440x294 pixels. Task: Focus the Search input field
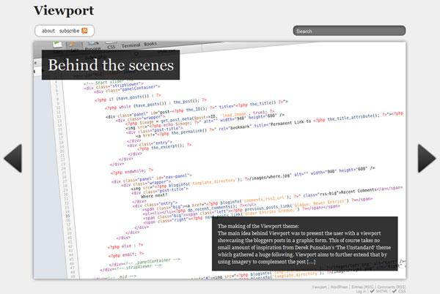point(349,31)
